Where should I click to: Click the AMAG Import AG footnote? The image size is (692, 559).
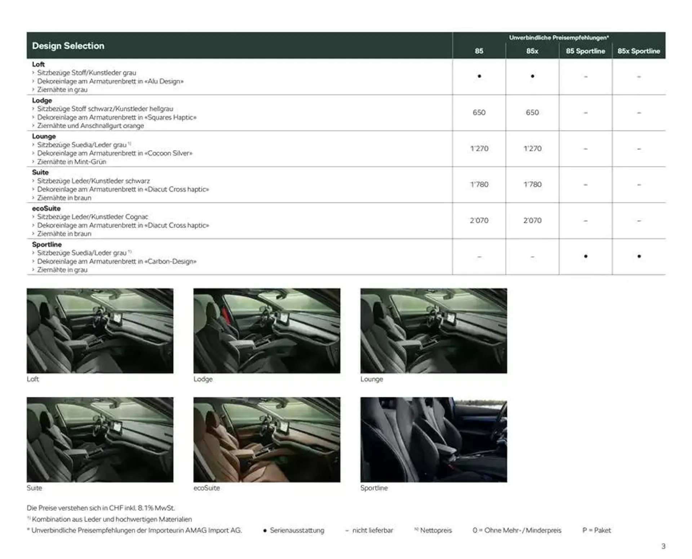[x=134, y=531]
